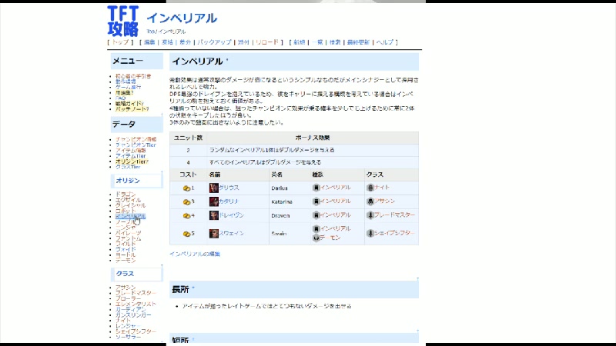
Task: Open ソーサラー in the sidebar class list
Action: point(128,337)
